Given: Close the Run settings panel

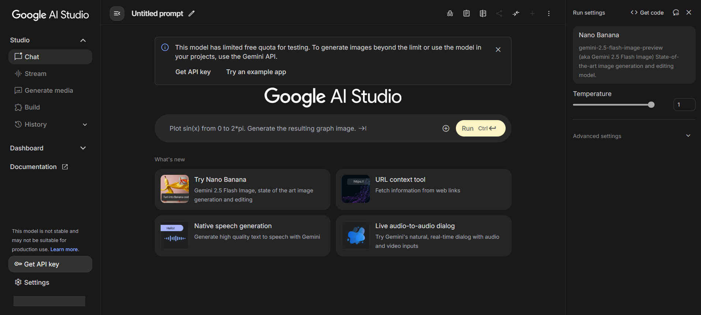Looking at the screenshot, I should coord(689,12).
